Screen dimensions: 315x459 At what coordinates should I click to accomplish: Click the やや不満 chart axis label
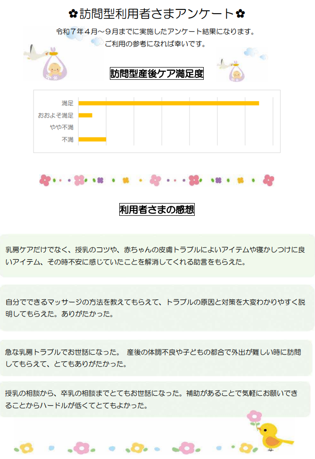(62, 127)
